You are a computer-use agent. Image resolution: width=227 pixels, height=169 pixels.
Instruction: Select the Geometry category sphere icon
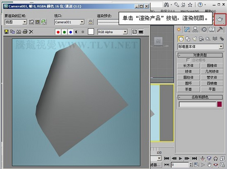(181, 39)
